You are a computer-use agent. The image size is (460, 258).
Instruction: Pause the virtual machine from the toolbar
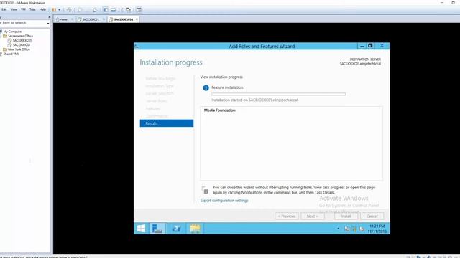(54, 10)
